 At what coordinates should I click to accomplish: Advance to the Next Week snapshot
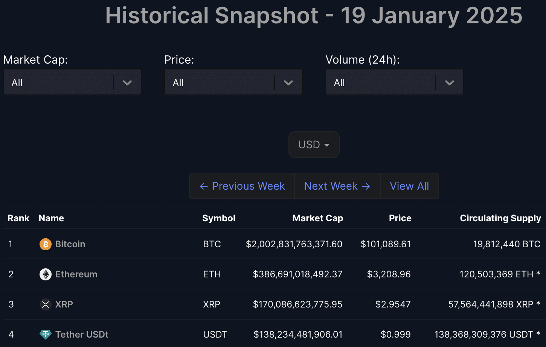click(337, 186)
